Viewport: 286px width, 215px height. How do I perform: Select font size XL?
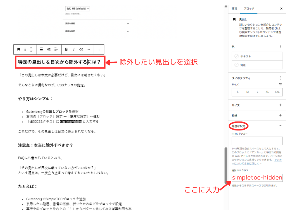click(x=267, y=92)
